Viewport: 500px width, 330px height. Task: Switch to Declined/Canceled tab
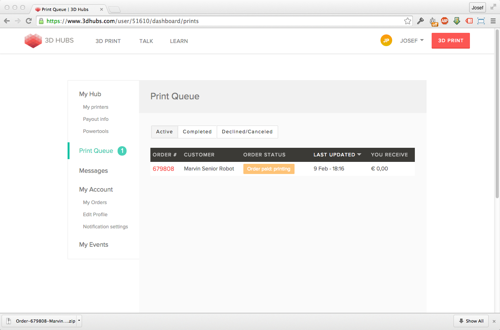coord(247,132)
